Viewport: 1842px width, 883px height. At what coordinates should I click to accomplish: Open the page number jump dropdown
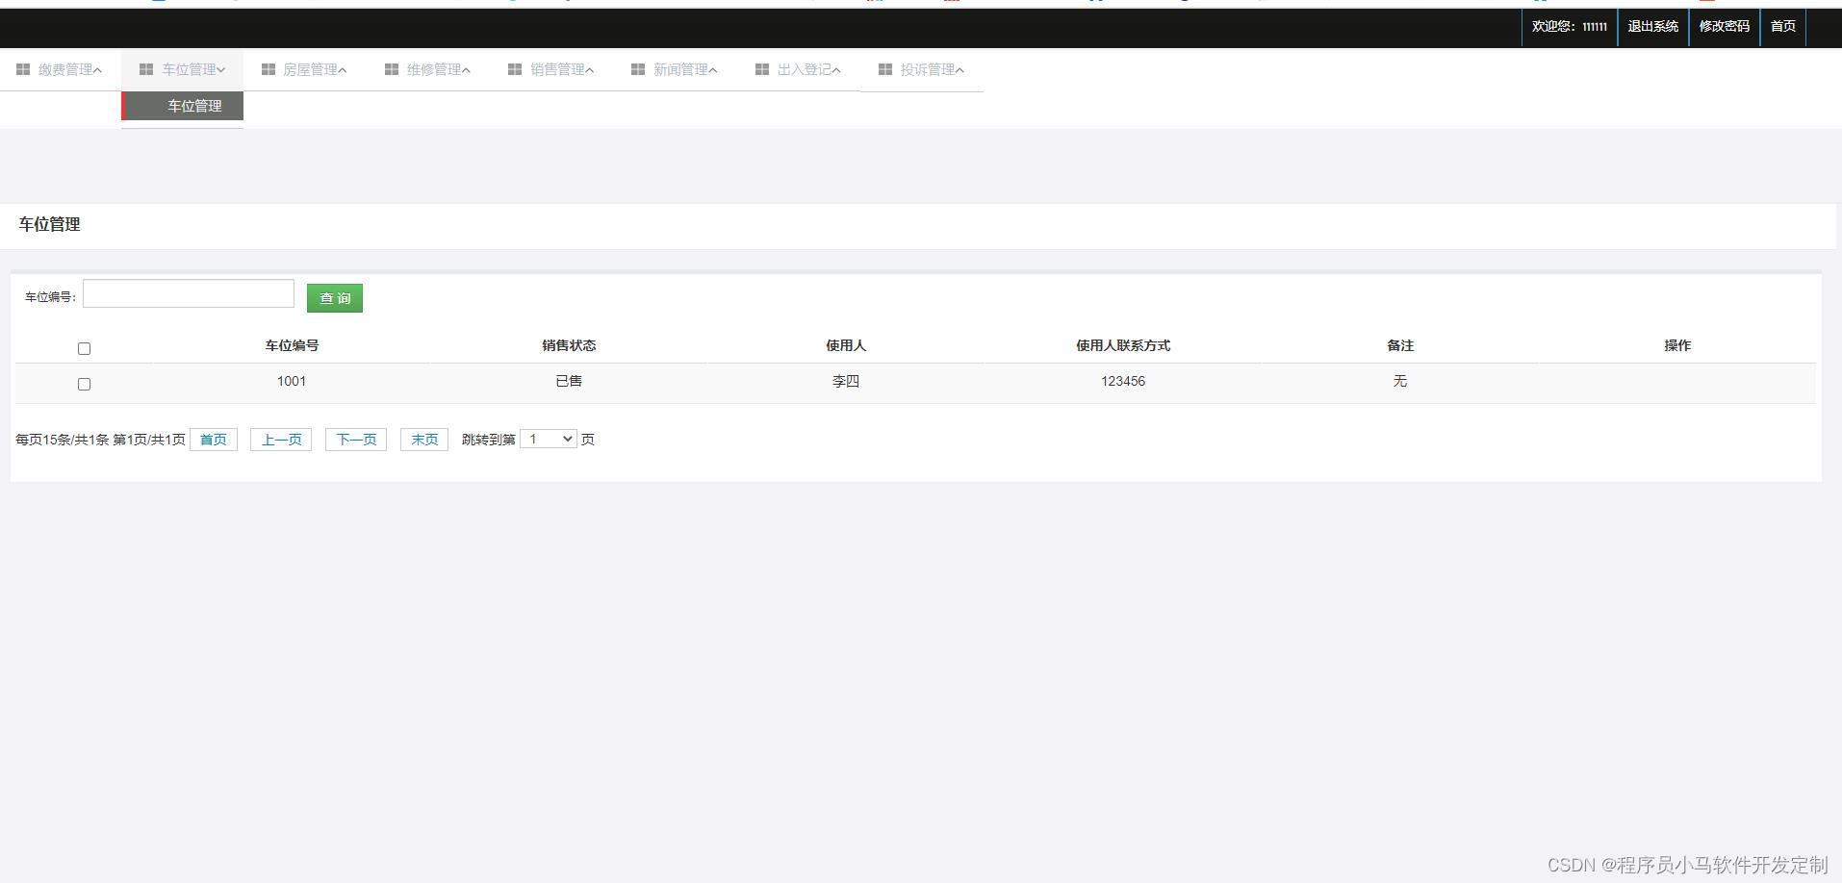click(548, 438)
